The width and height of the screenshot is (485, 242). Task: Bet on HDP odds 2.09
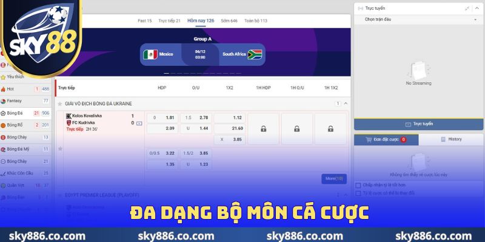[162, 128]
